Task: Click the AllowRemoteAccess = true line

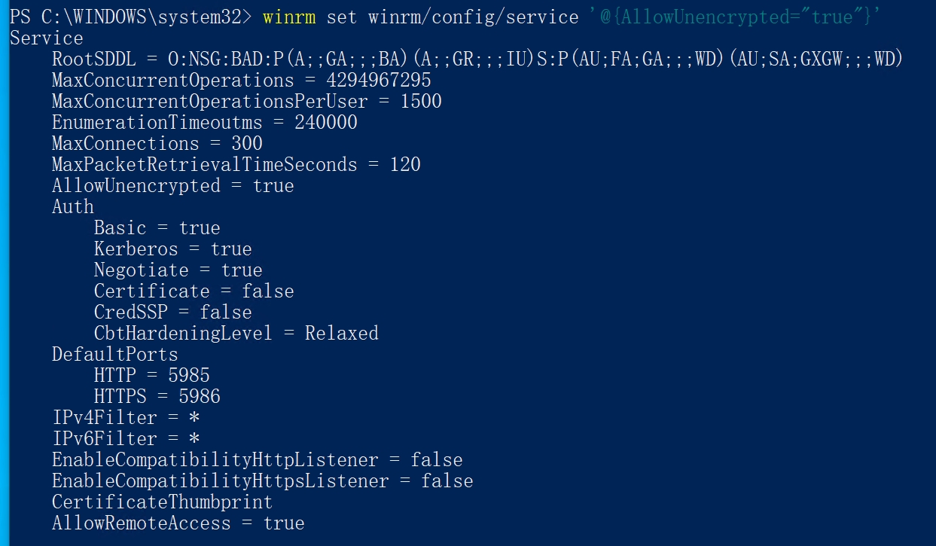Action: pos(178,523)
